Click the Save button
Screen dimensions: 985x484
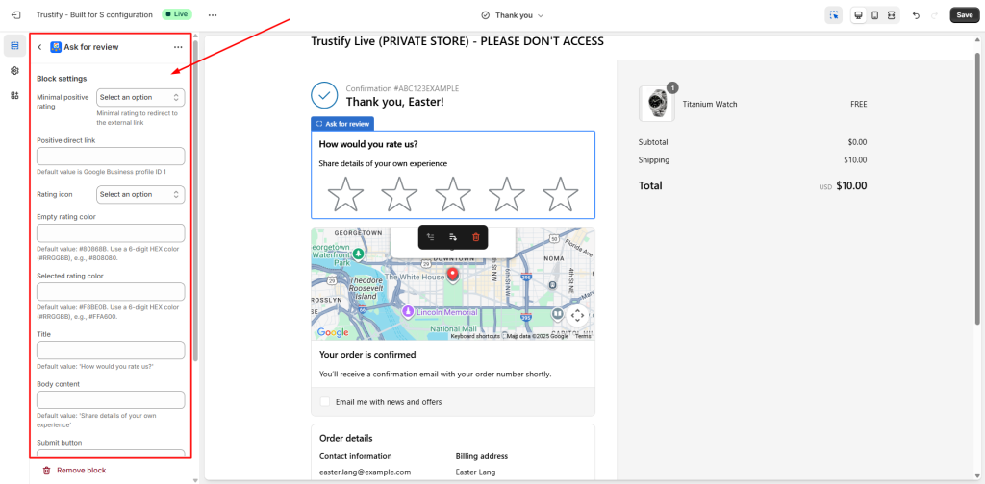click(x=964, y=15)
